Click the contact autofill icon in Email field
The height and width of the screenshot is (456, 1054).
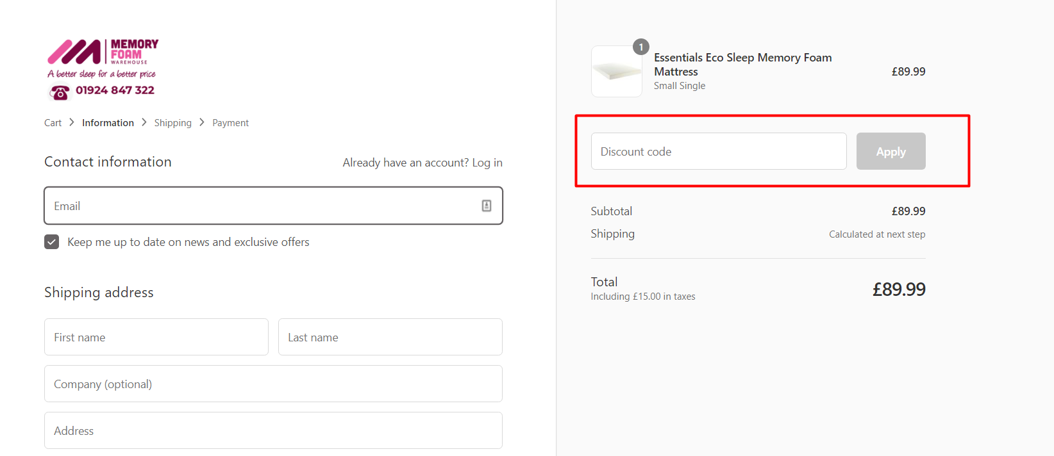[x=487, y=206]
